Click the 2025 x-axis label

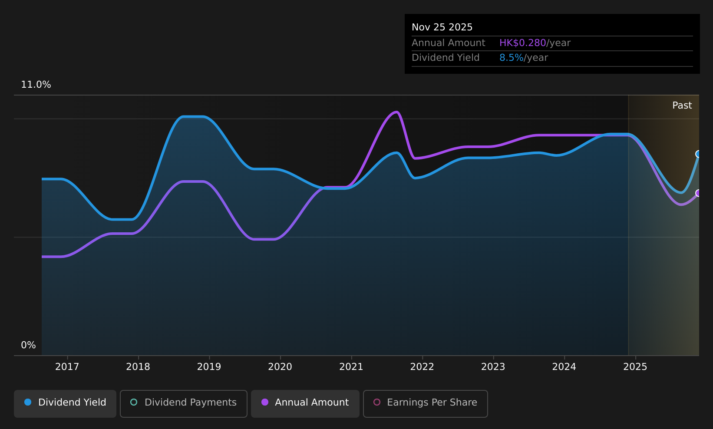tap(635, 367)
